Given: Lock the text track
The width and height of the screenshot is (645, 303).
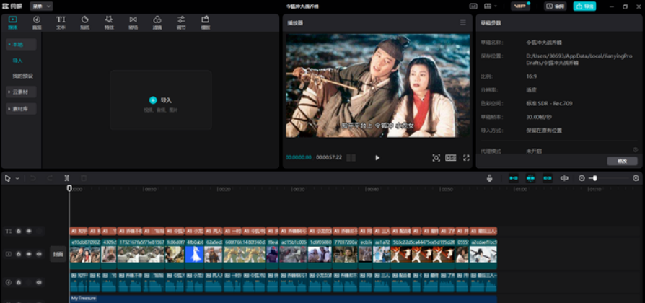Looking at the screenshot, I should [19, 231].
